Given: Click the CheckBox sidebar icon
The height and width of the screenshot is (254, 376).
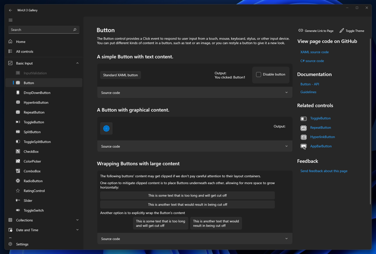Looking at the screenshot, I should click(x=18, y=152).
